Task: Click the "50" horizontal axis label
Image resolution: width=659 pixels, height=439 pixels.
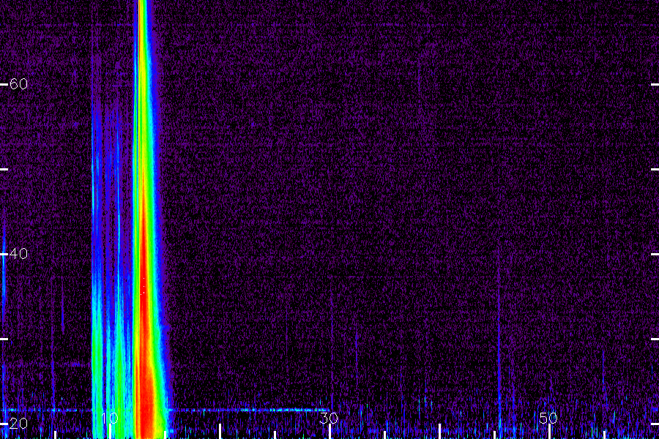Action: 548,418
